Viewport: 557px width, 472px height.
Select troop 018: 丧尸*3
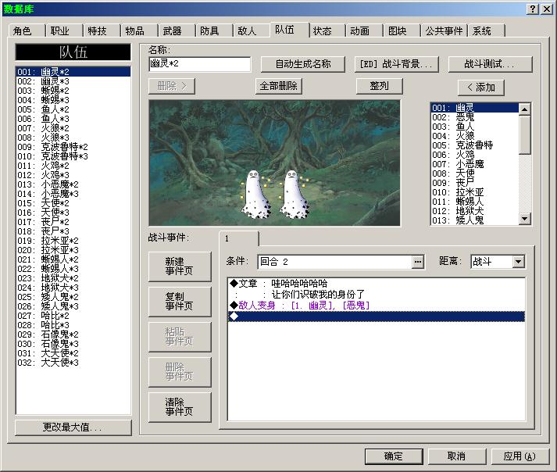pyautogui.click(x=73, y=231)
